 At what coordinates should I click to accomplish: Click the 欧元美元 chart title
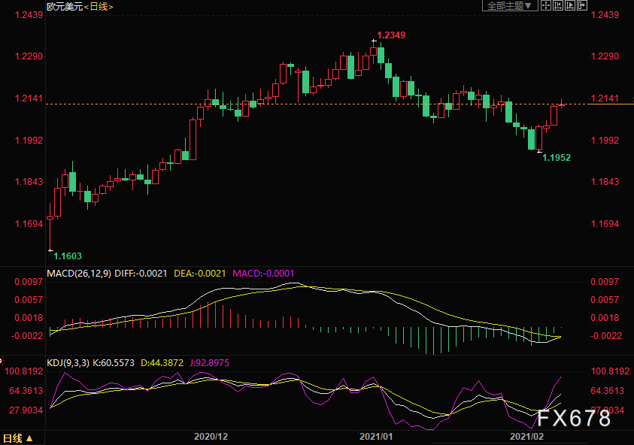65,7
